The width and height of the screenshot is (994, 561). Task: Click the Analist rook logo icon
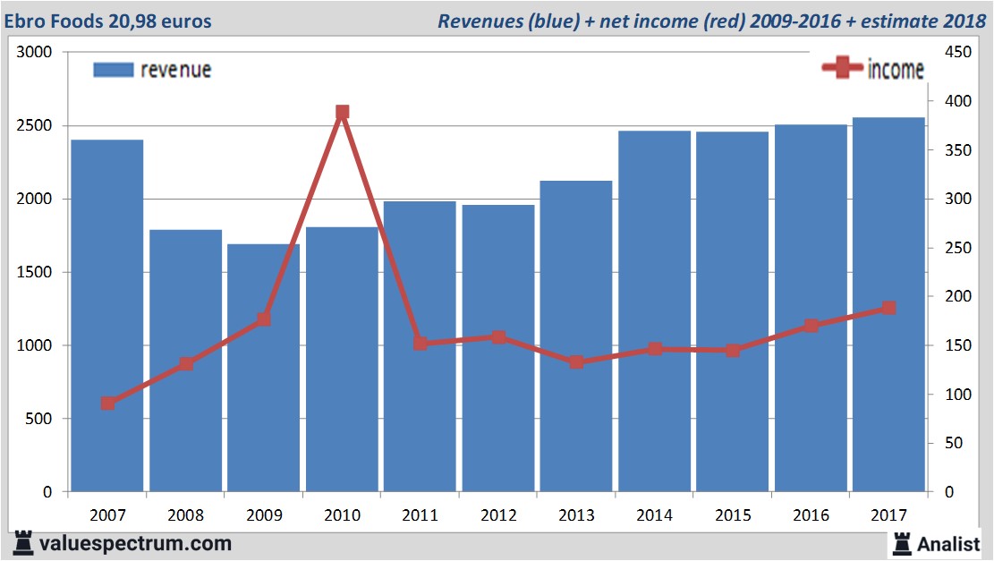(x=901, y=543)
